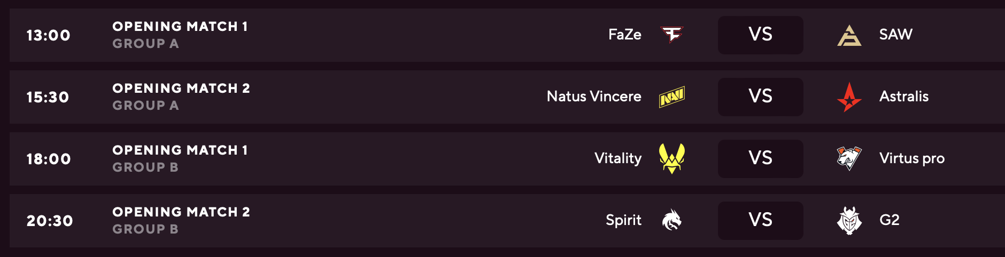
Task: Open the Natus Vincere vs Astralis VS button
Action: pos(760,97)
